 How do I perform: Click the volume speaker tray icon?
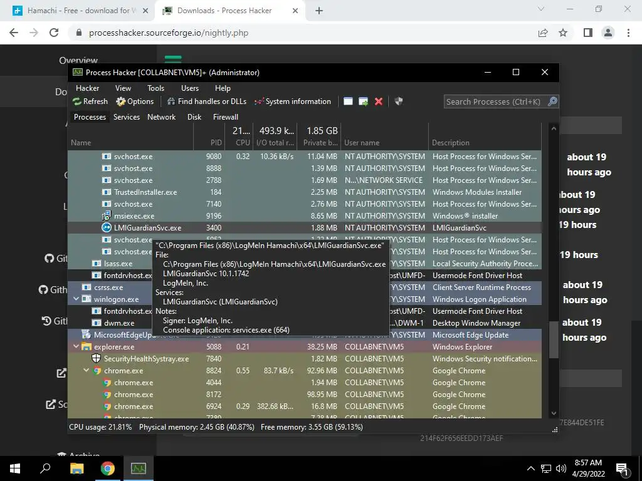click(561, 468)
